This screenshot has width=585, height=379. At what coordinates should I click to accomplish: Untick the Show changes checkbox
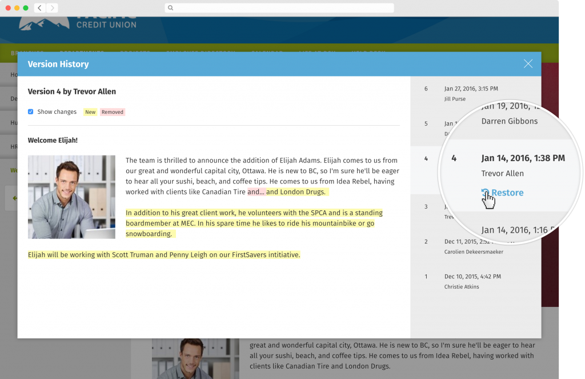(x=31, y=111)
